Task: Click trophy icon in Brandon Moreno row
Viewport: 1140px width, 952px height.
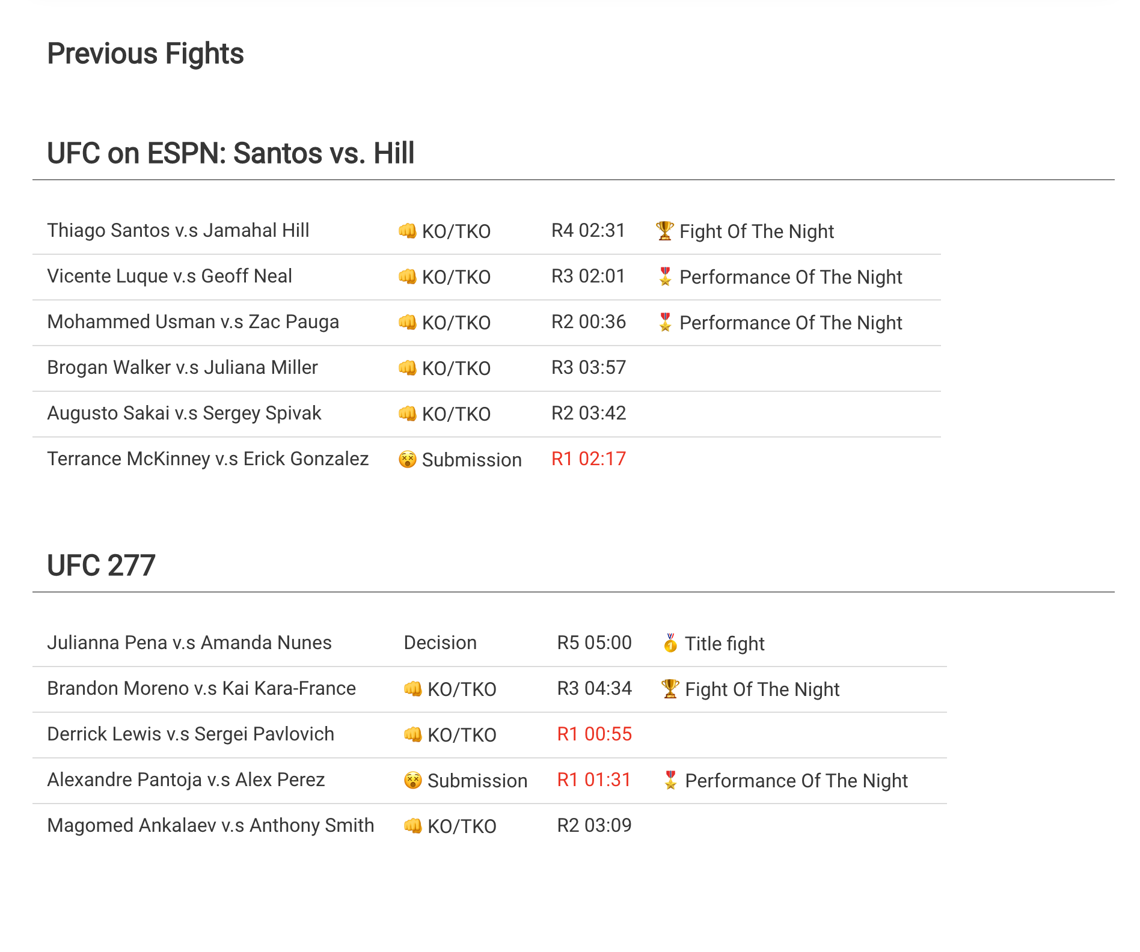Action: tap(670, 689)
